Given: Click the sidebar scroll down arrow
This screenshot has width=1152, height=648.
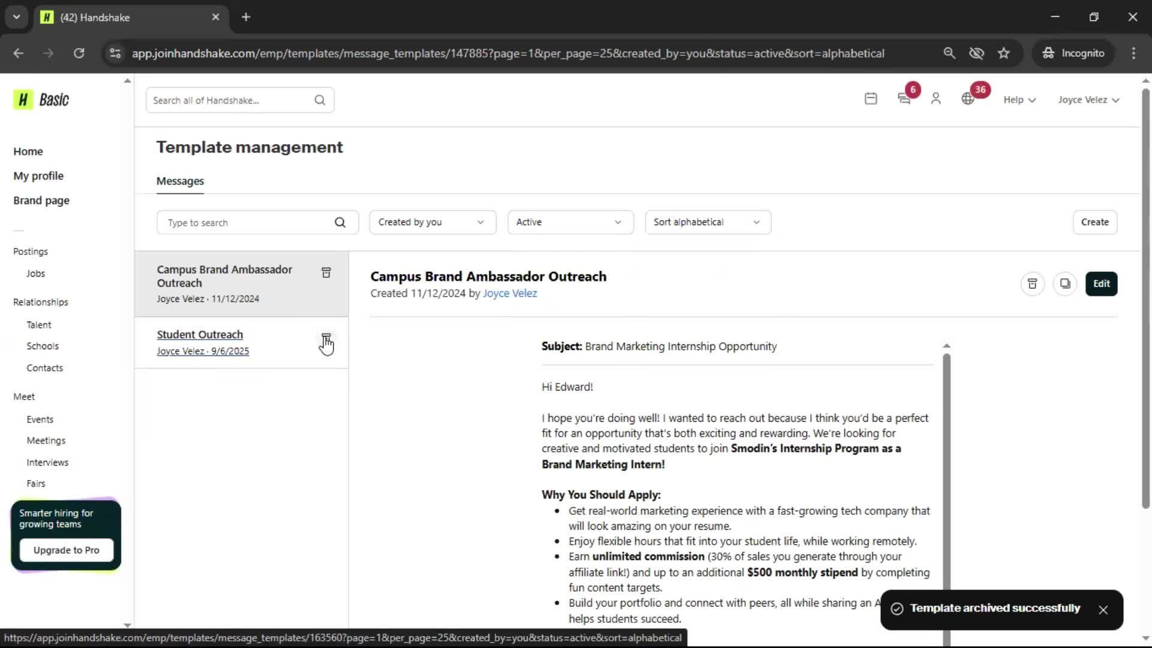Looking at the screenshot, I should pyautogui.click(x=127, y=625).
